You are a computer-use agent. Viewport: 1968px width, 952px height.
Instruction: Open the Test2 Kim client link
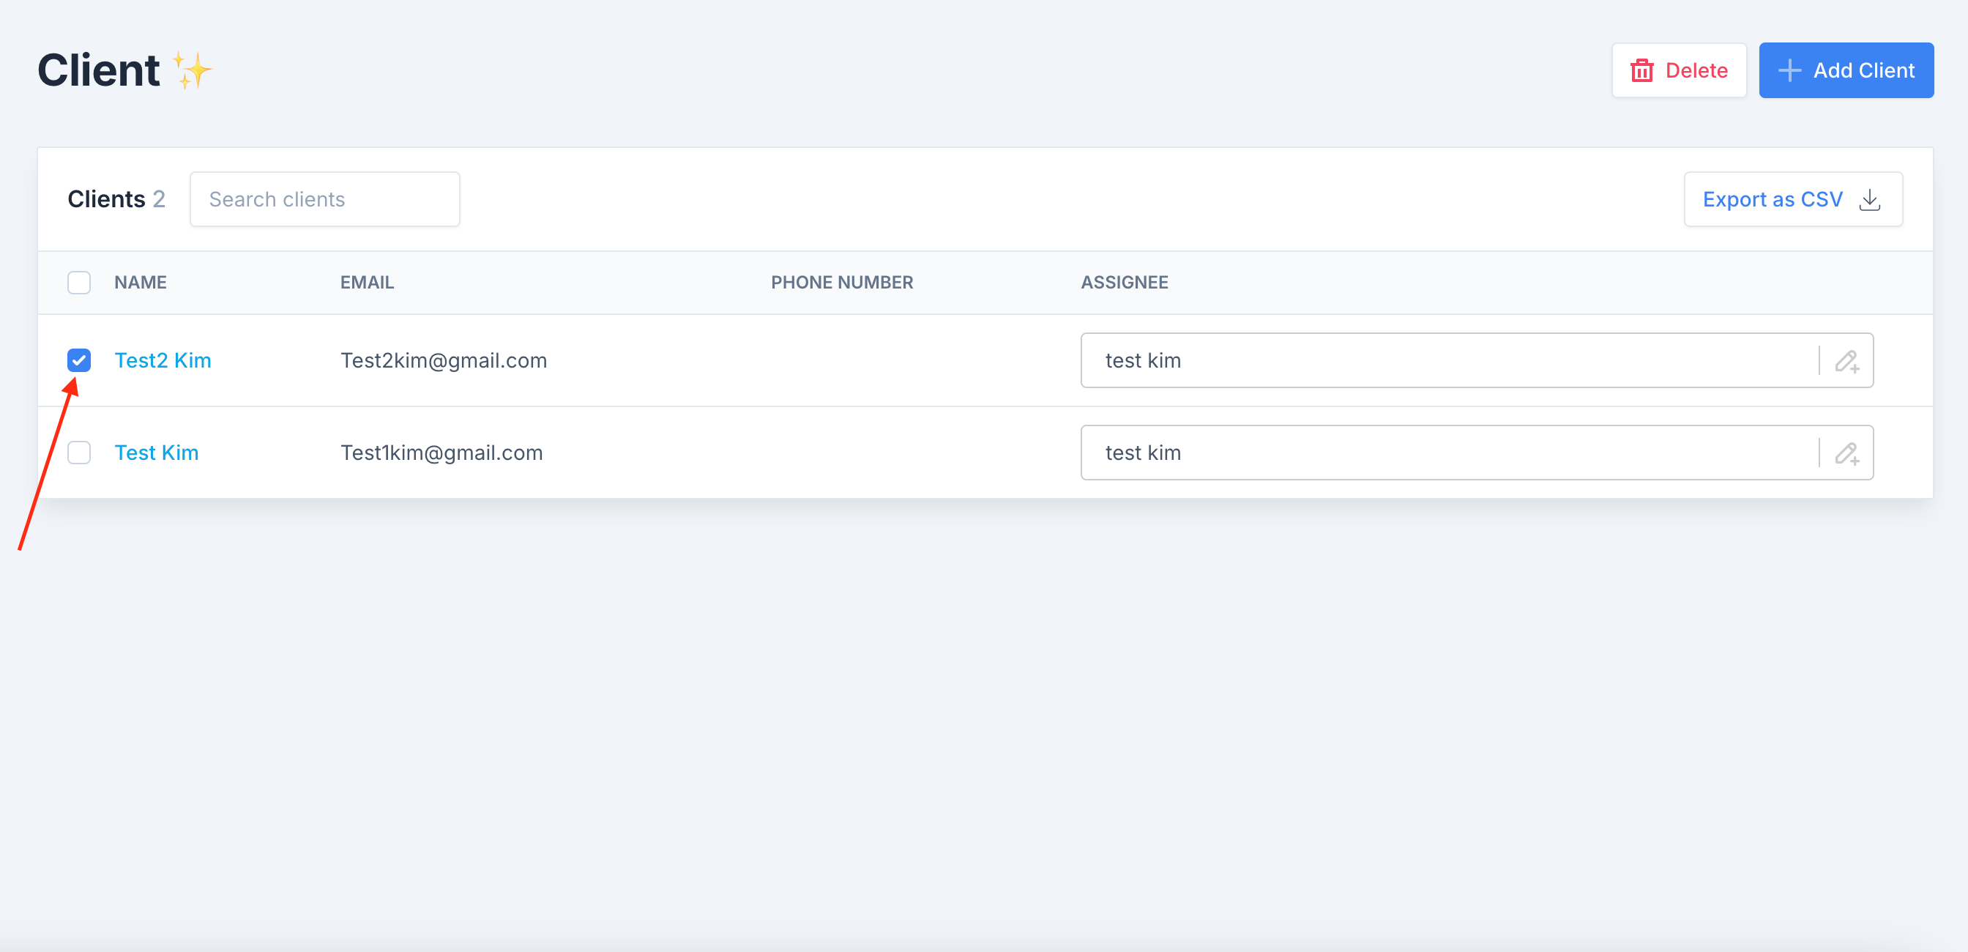point(163,360)
